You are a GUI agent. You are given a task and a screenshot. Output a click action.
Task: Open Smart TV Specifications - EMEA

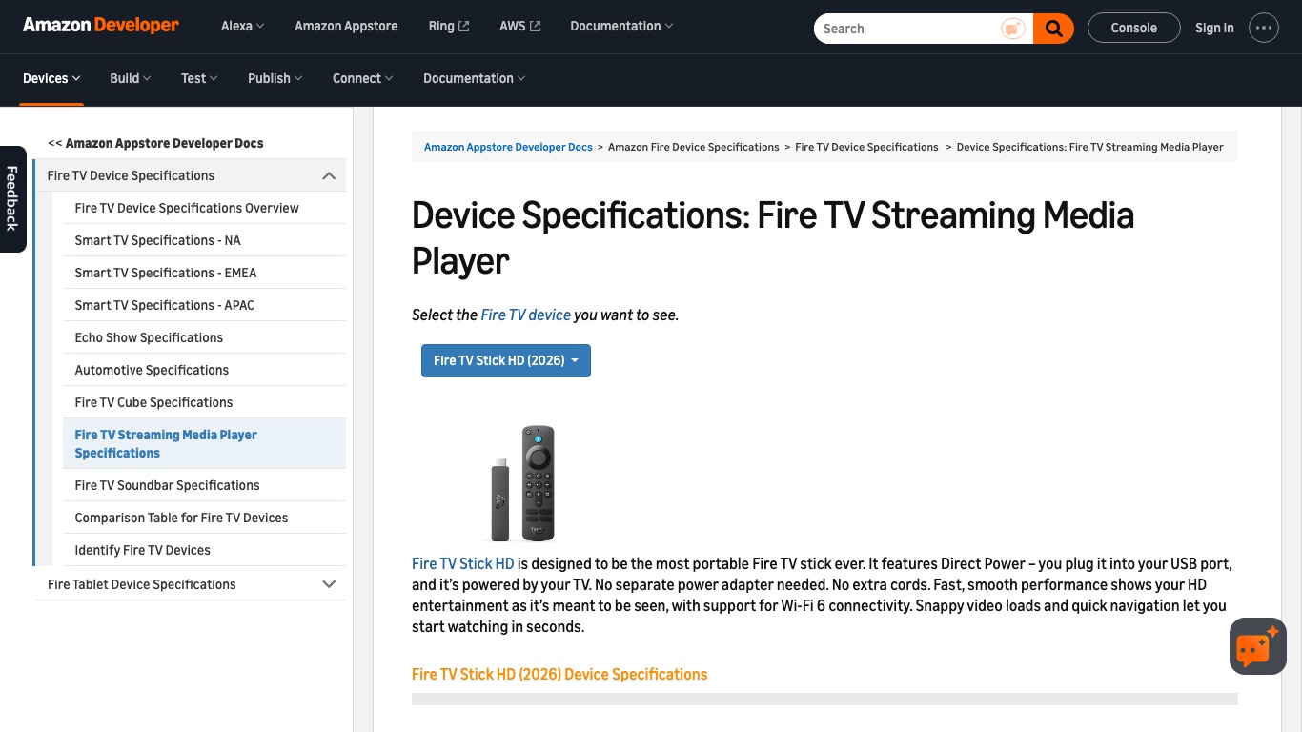pos(166,273)
